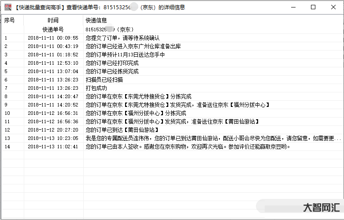Close the tracking details window
This screenshot has height=220, width=344.
point(333,7)
